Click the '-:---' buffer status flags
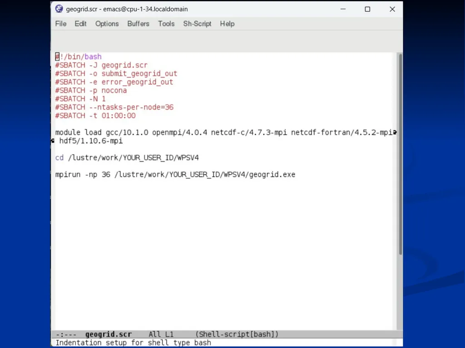This screenshot has width=465, height=348. click(66, 334)
